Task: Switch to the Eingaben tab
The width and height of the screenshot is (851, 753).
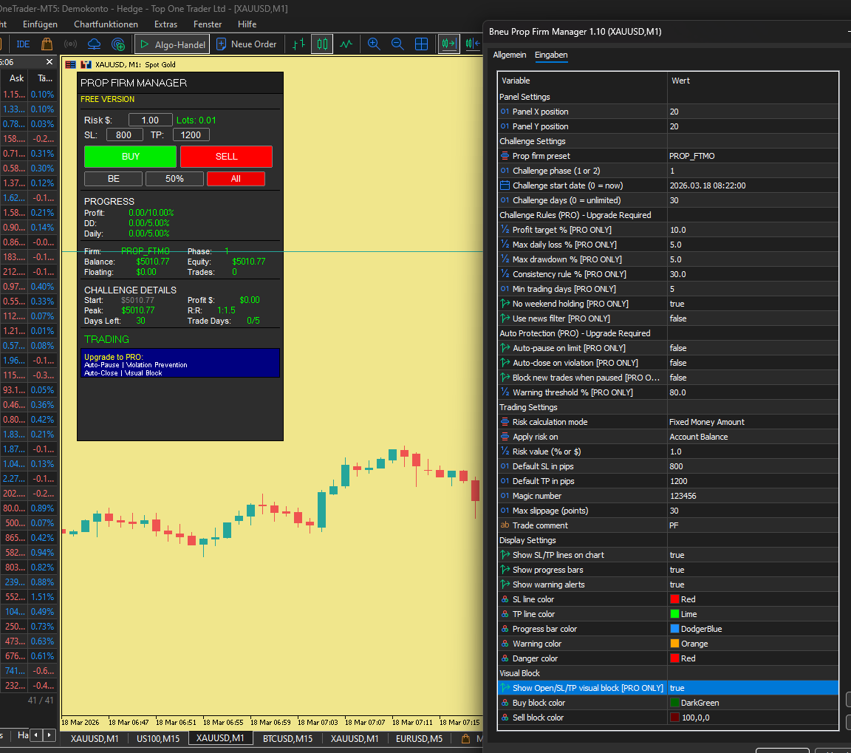Action: [x=551, y=55]
